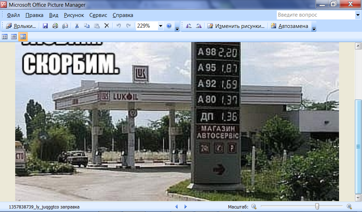The height and width of the screenshot is (212, 362).
Task: Click the Cut (scissors) icon
Action: click(x=76, y=26)
